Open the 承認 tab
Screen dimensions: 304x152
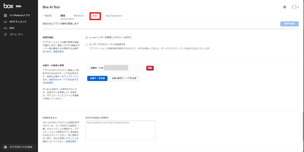pos(95,15)
